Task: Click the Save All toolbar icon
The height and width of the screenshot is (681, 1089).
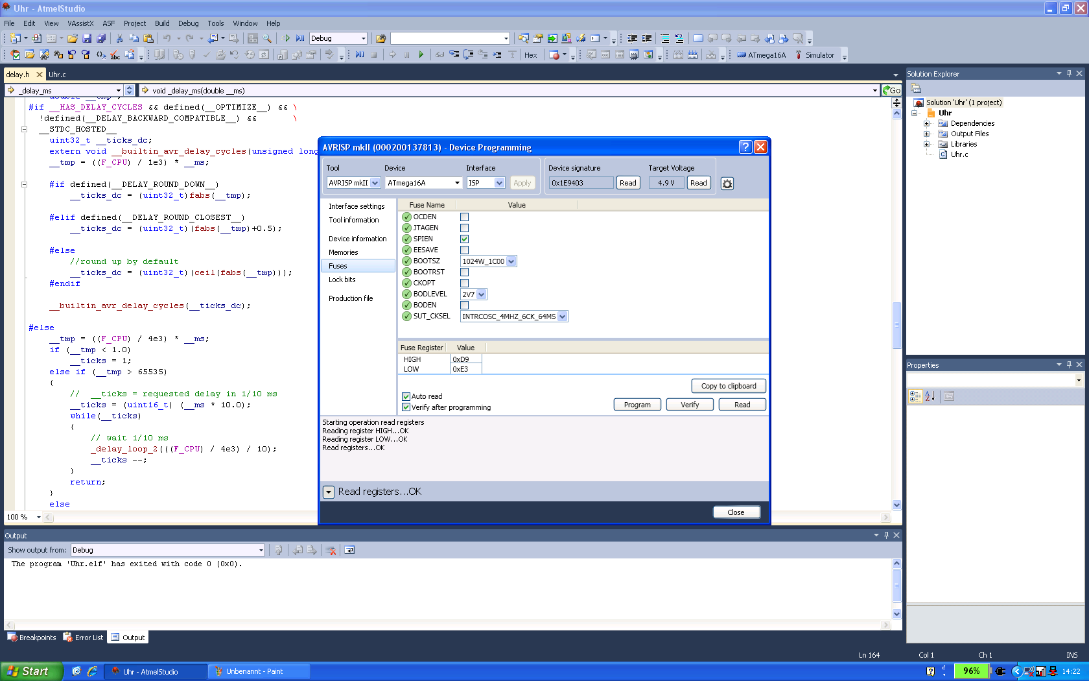Action: 101,38
